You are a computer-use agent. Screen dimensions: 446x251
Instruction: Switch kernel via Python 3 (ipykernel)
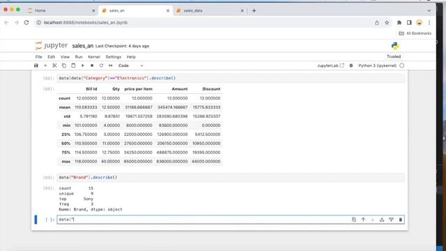pyautogui.click(x=377, y=66)
